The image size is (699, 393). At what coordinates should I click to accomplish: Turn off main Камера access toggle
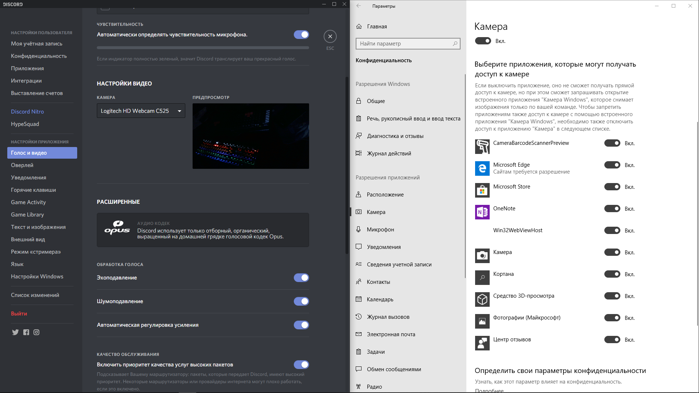pyautogui.click(x=483, y=41)
